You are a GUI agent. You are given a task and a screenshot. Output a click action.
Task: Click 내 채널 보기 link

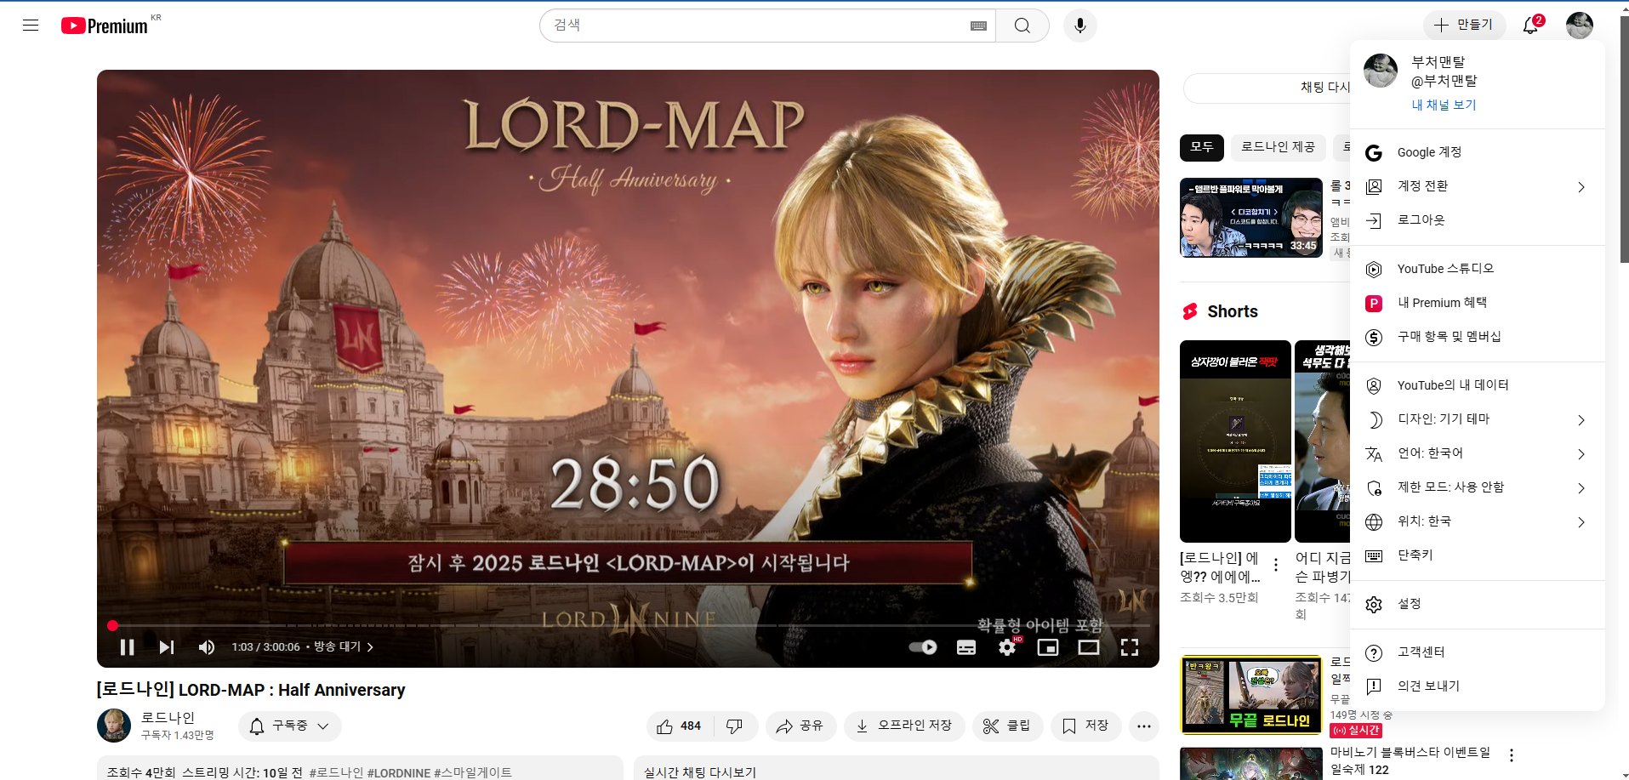click(x=1444, y=105)
